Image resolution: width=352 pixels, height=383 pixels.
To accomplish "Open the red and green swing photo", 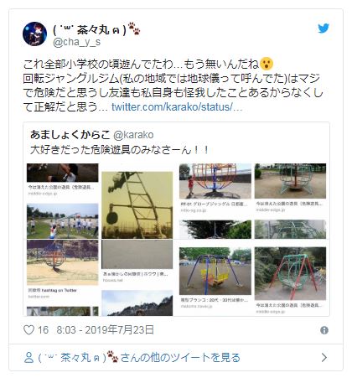I will pos(290,273).
